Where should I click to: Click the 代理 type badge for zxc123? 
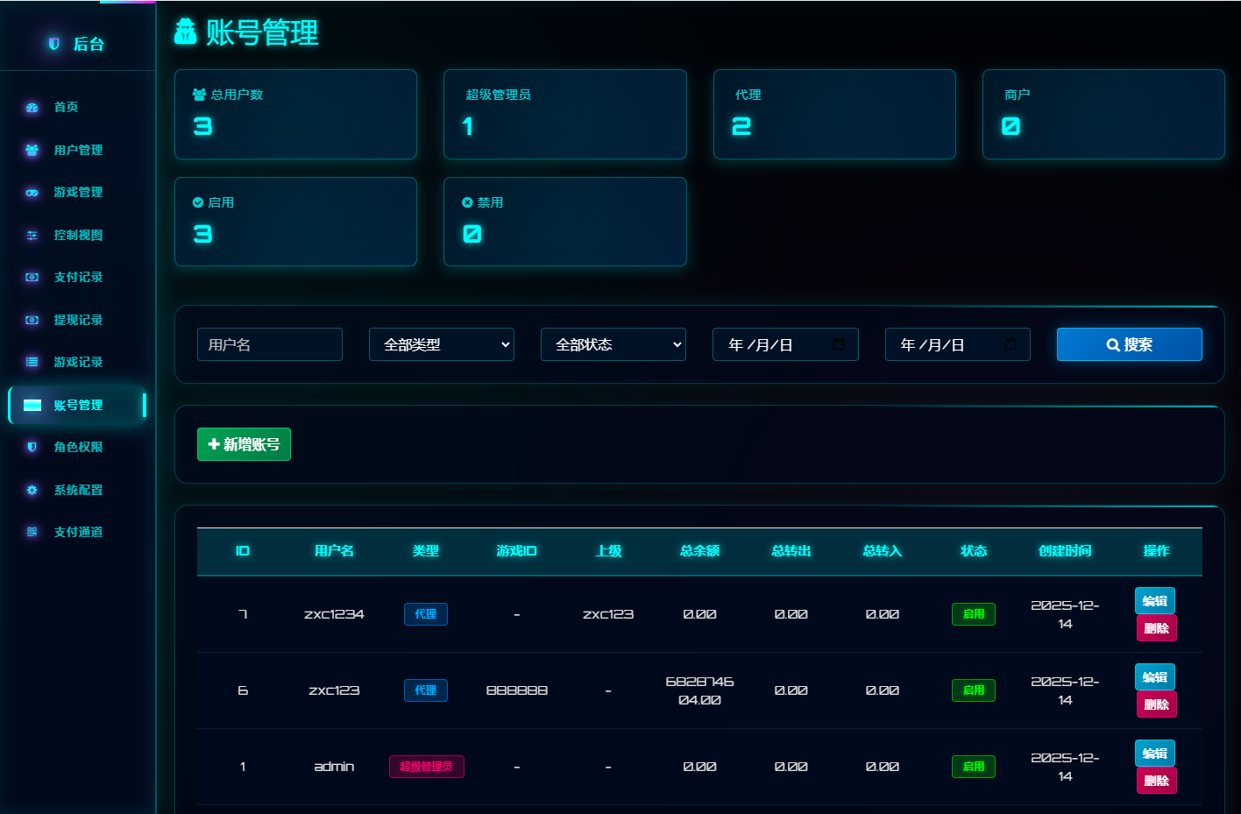click(x=426, y=690)
